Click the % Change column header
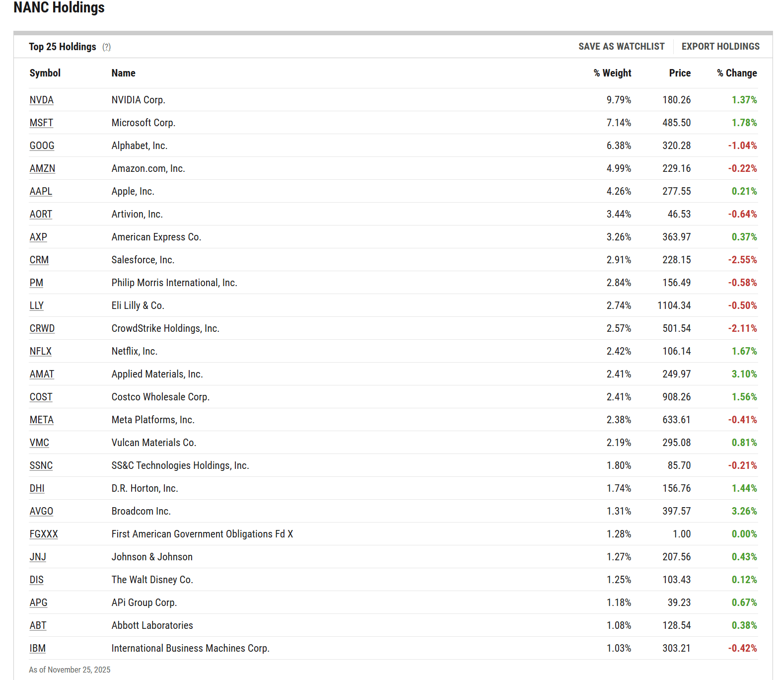 click(737, 73)
